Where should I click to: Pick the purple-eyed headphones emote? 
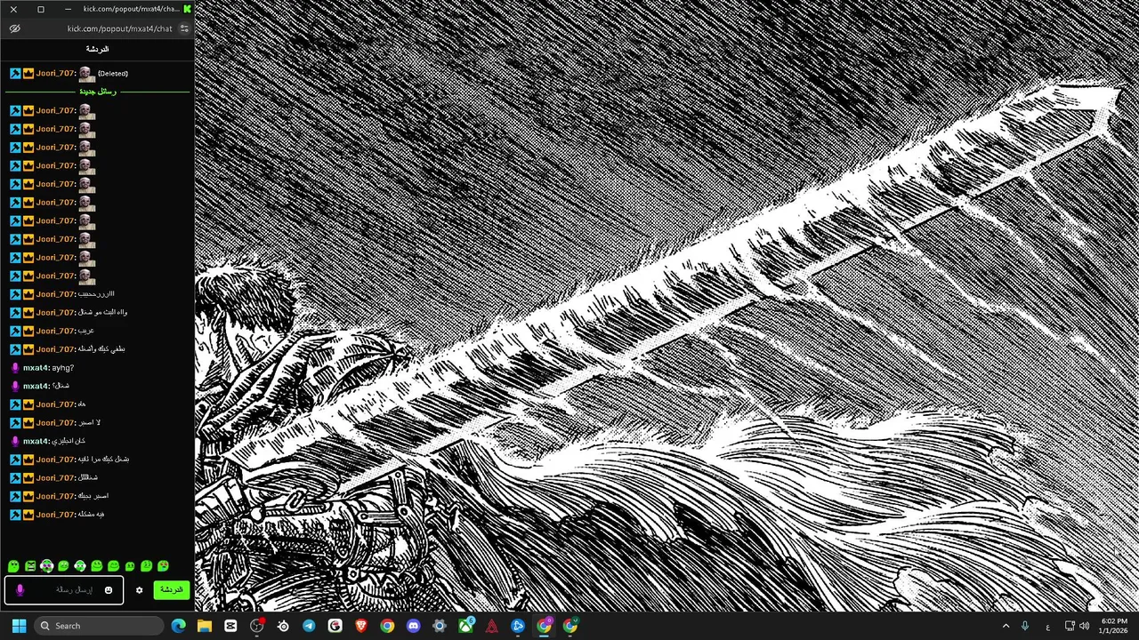(x=47, y=566)
